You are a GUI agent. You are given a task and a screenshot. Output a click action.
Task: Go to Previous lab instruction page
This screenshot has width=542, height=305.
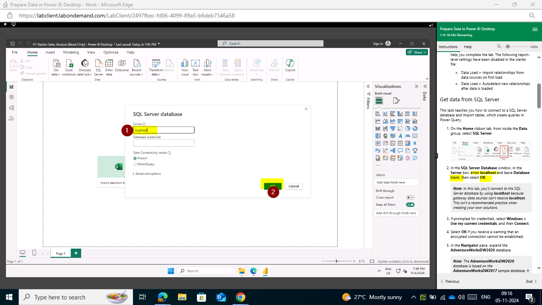point(450,281)
